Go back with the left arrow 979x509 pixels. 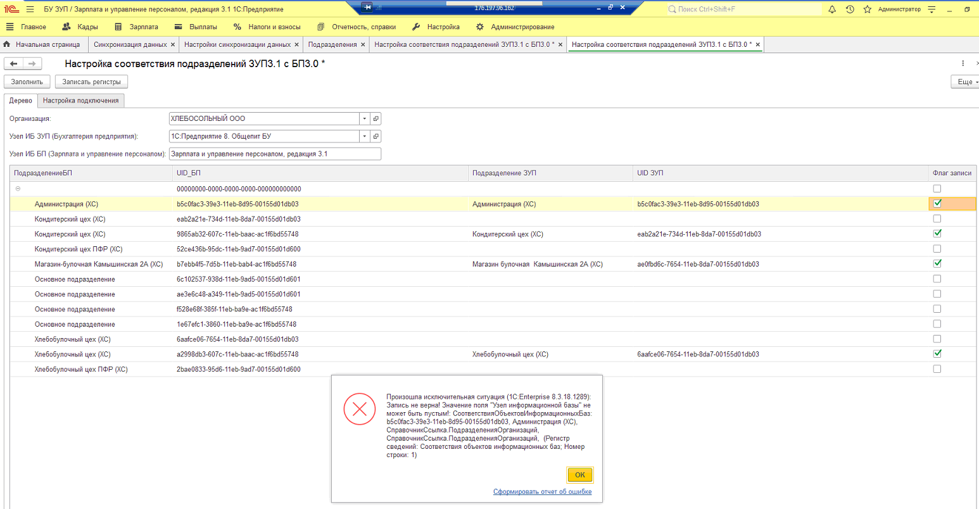(x=14, y=63)
